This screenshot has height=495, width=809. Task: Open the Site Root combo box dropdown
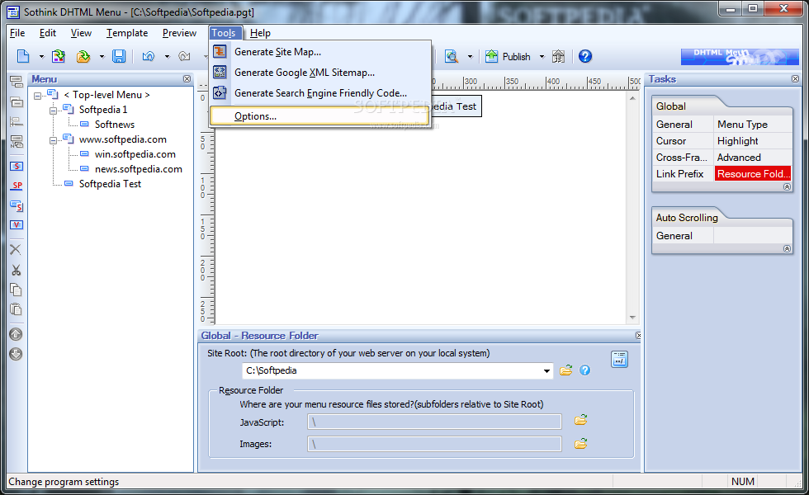[x=546, y=370]
